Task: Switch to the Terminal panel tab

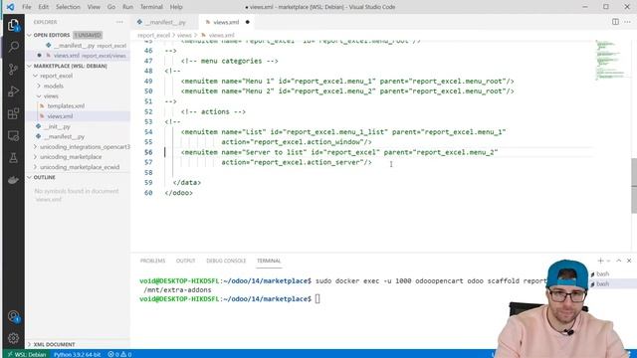Action: [269, 261]
